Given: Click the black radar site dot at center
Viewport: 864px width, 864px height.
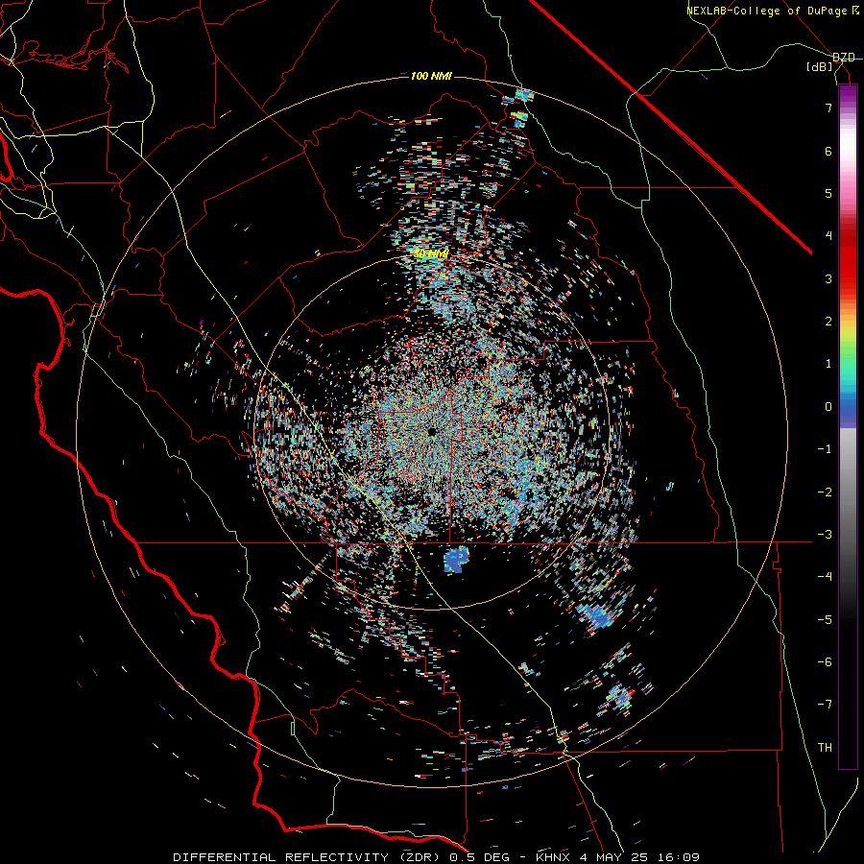Looking at the screenshot, I should 432,431.
